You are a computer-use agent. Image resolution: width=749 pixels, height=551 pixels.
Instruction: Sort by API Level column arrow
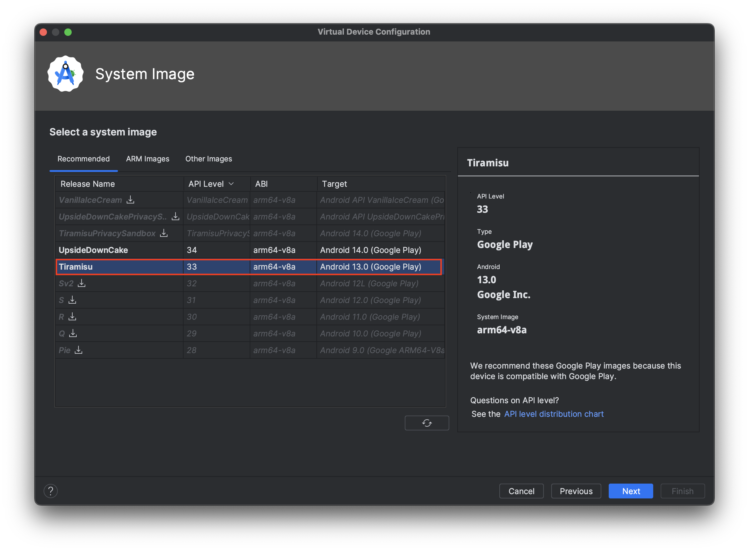[231, 184]
